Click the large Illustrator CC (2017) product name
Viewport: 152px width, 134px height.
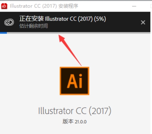[x=75, y=111]
